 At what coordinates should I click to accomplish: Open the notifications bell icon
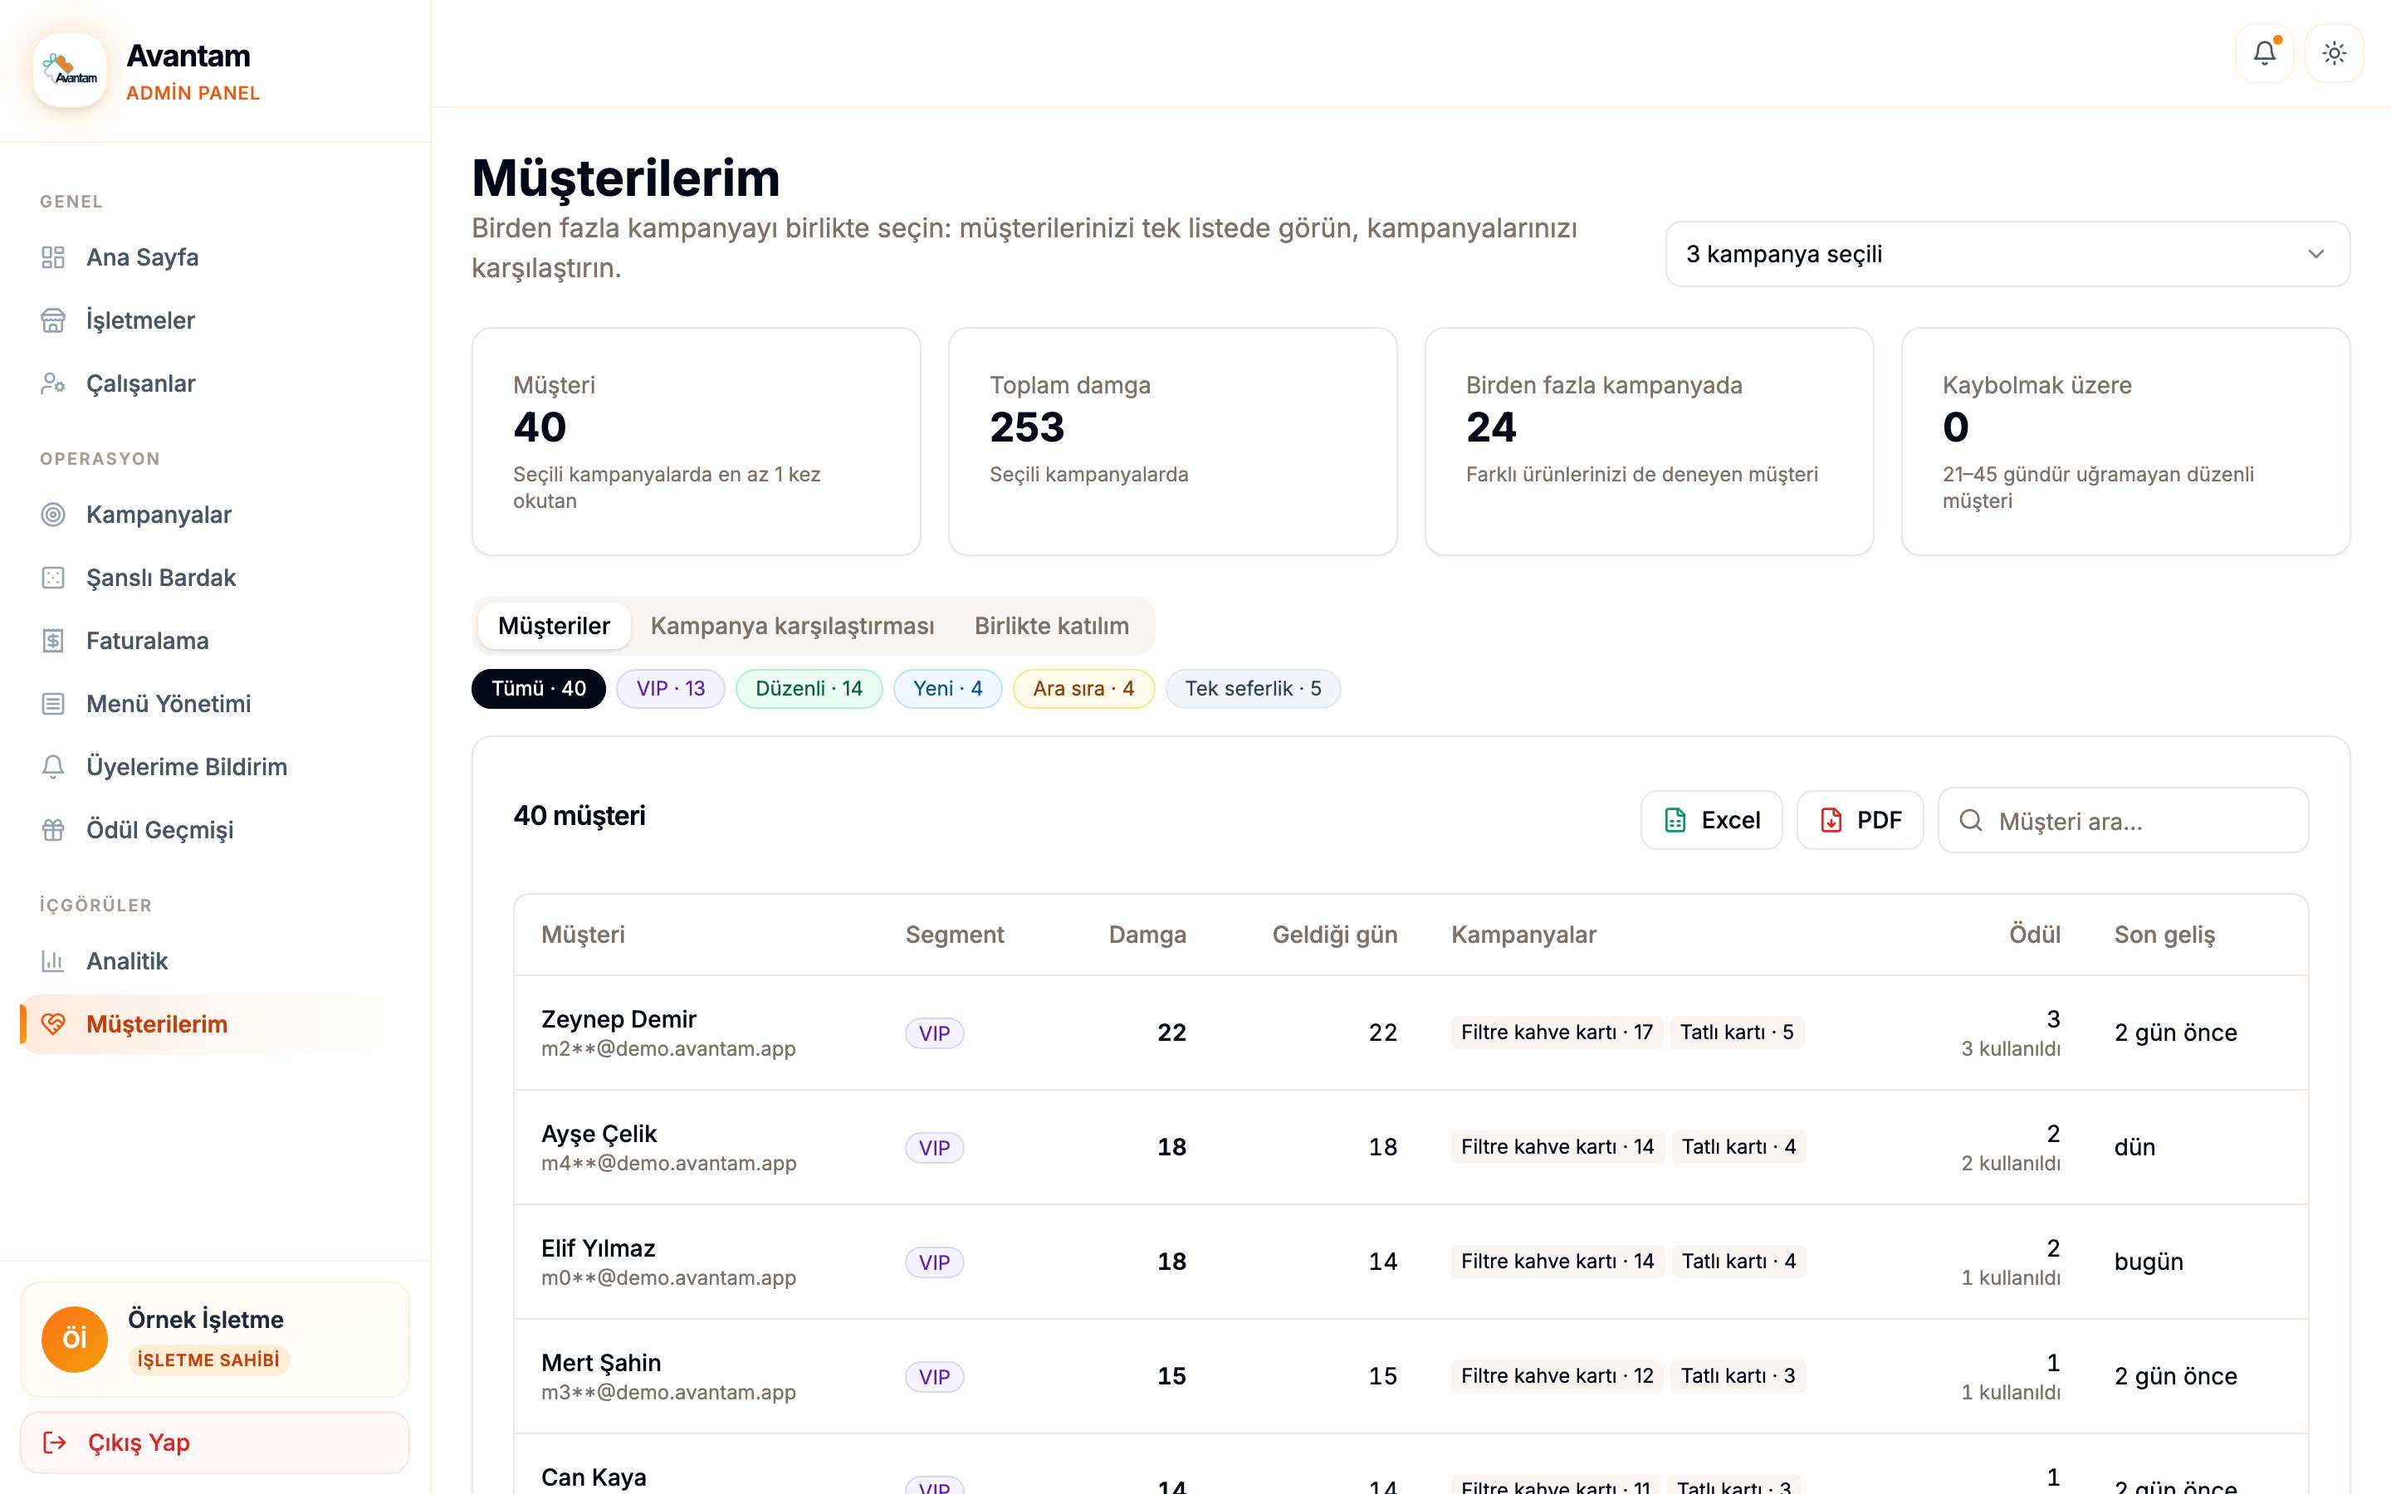(x=2263, y=53)
